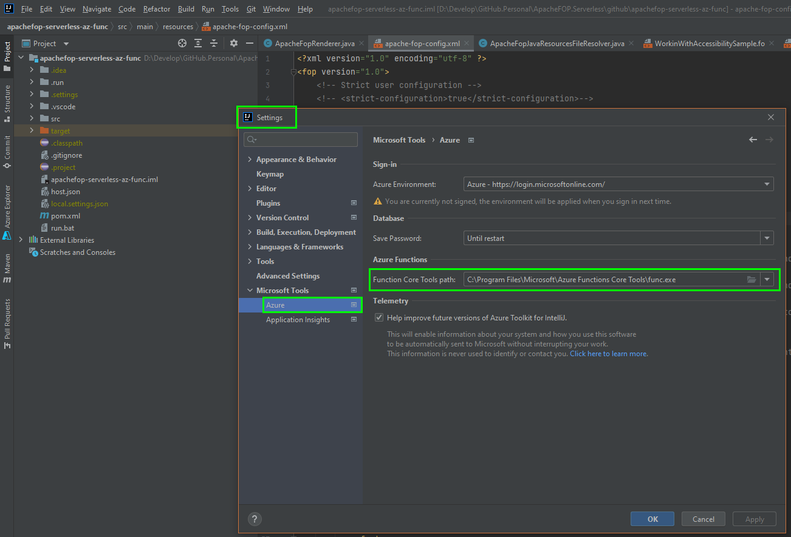Open the Structure tool window tab
The height and width of the screenshot is (537, 791).
coord(7,103)
